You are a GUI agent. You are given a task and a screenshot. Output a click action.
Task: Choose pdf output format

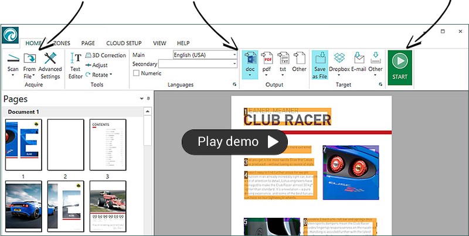tap(267, 59)
